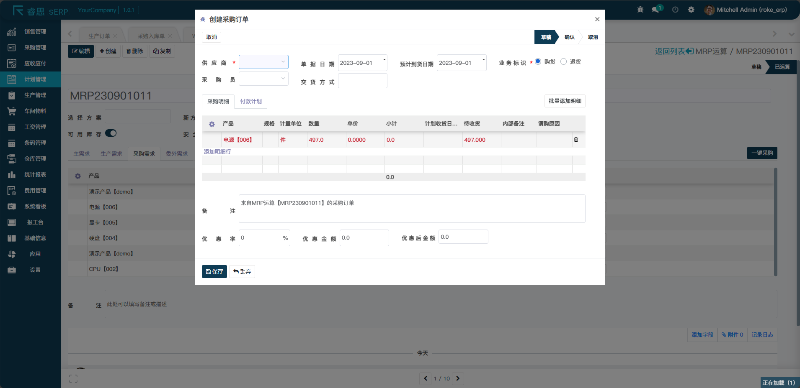
Task: Select the 退货 radio button
Action: [564, 62]
